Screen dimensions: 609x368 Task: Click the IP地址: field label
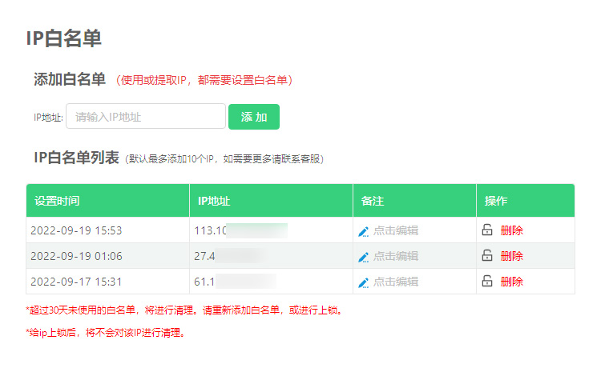click(48, 118)
